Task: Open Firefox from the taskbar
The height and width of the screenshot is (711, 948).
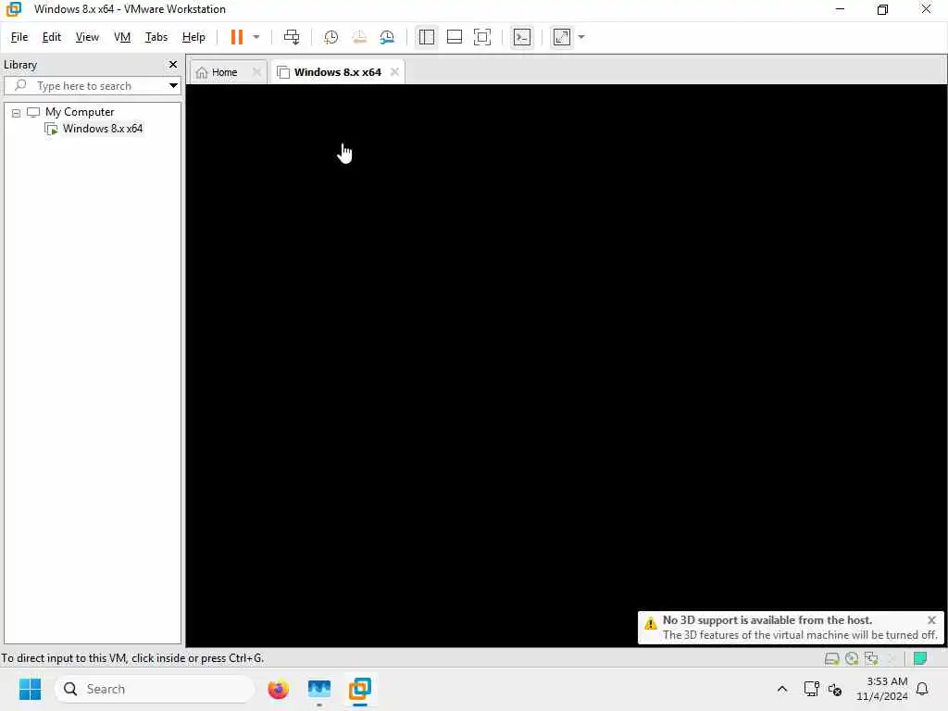Action: point(278,689)
